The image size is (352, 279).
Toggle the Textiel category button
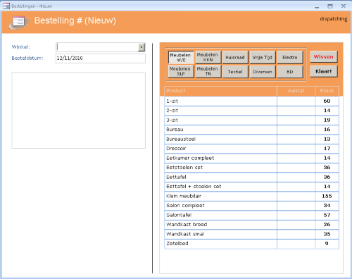tap(235, 71)
